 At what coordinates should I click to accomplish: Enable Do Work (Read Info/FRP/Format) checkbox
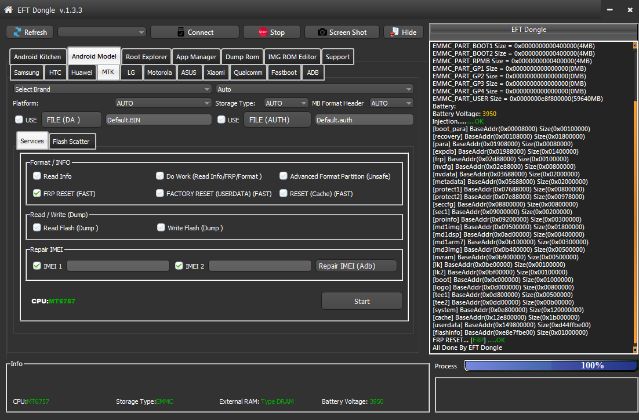[160, 176]
